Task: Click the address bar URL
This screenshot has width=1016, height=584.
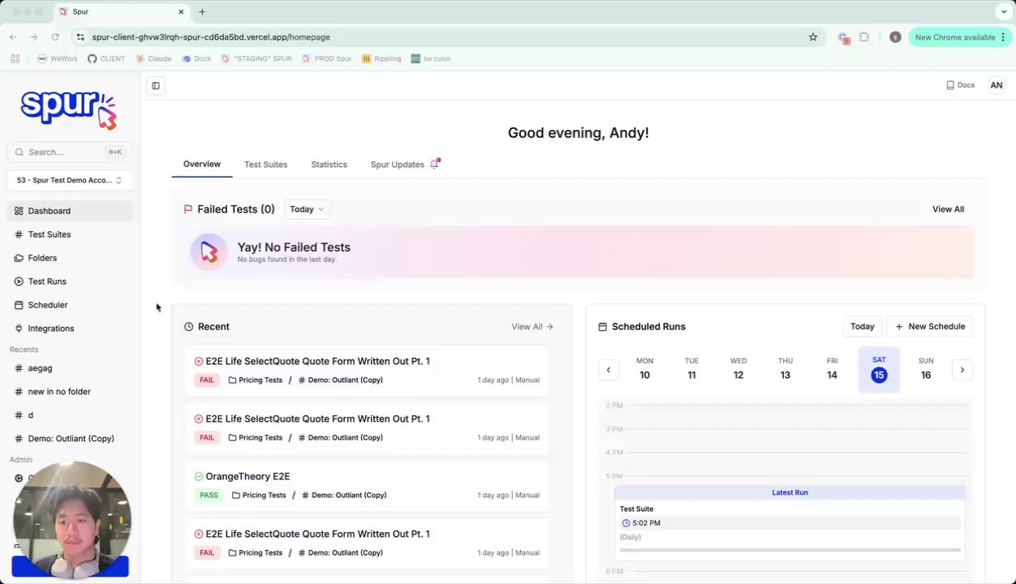Action: [211, 37]
